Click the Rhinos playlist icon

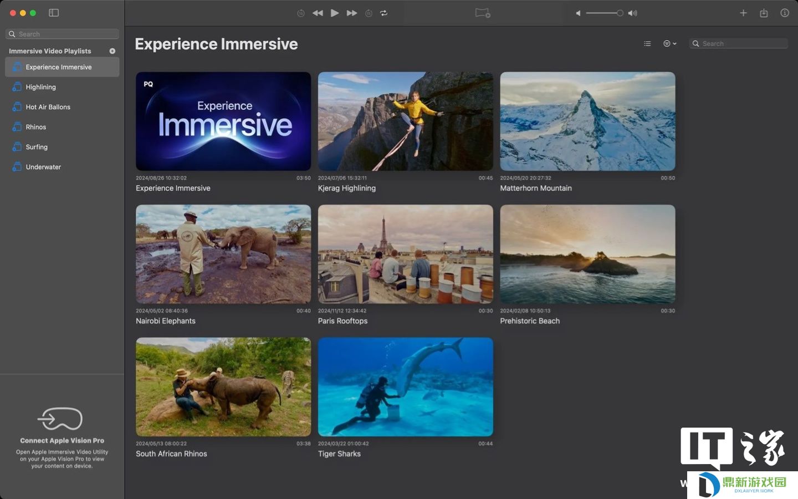click(x=17, y=127)
